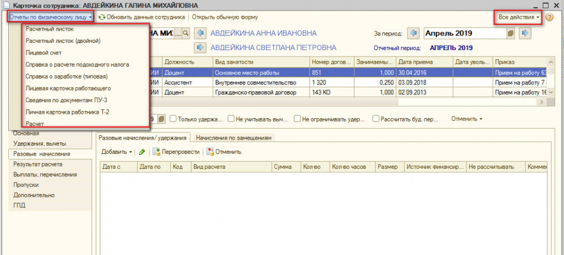This screenshot has width=564, height=255.
Task: Click previous period arrow before Апрель 2019
Action: coord(414,34)
